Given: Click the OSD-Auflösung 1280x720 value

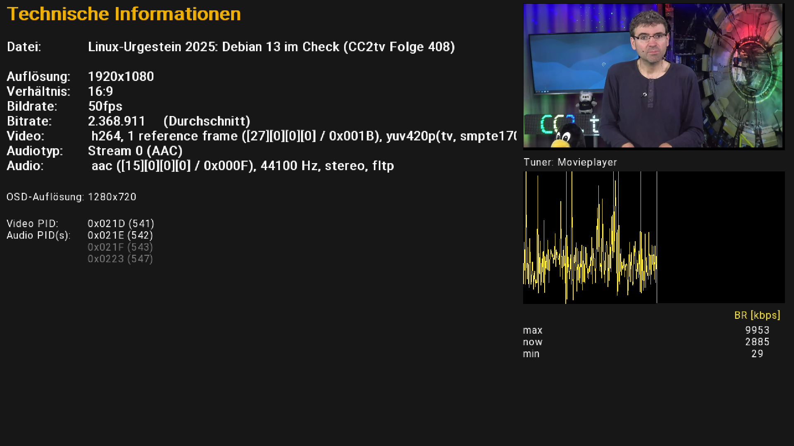Looking at the screenshot, I should pos(112,197).
